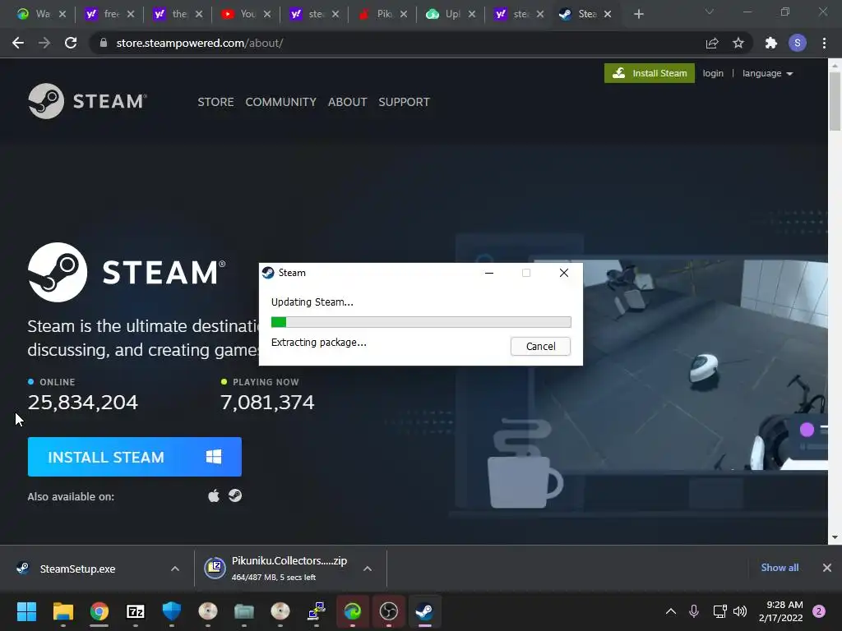
Task: Cancel the Steam update dialog
Action: [540, 346]
